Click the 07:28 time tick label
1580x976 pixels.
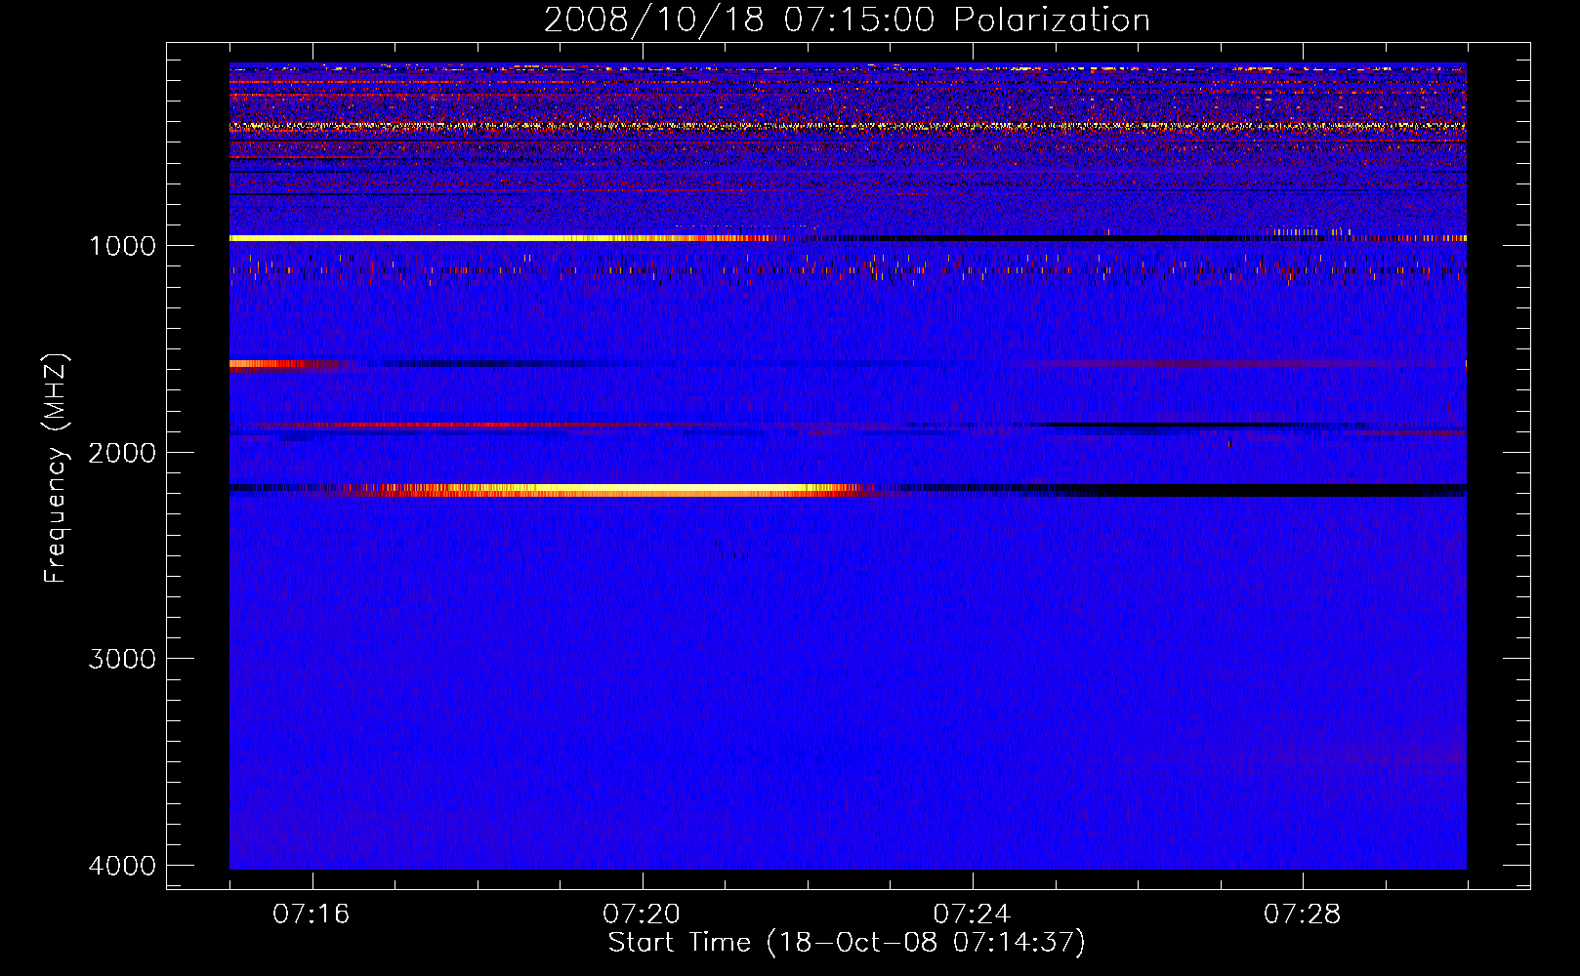(x=1303, y=915)
